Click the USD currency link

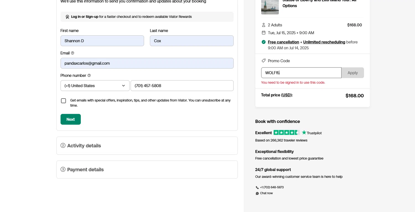tap(287, 95)
